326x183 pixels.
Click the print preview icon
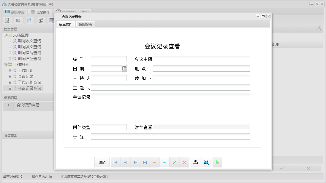(x=206, y=162)
